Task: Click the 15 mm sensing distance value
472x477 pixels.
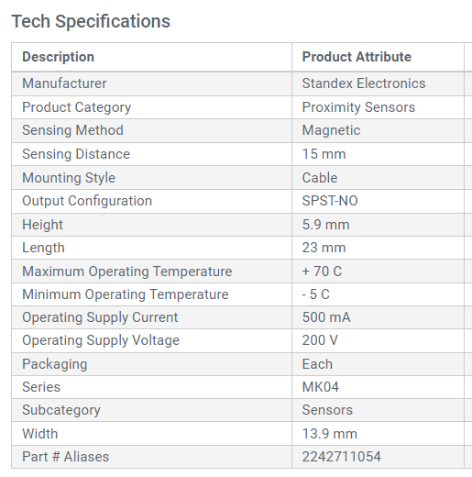Action: (x=324, y=154)
